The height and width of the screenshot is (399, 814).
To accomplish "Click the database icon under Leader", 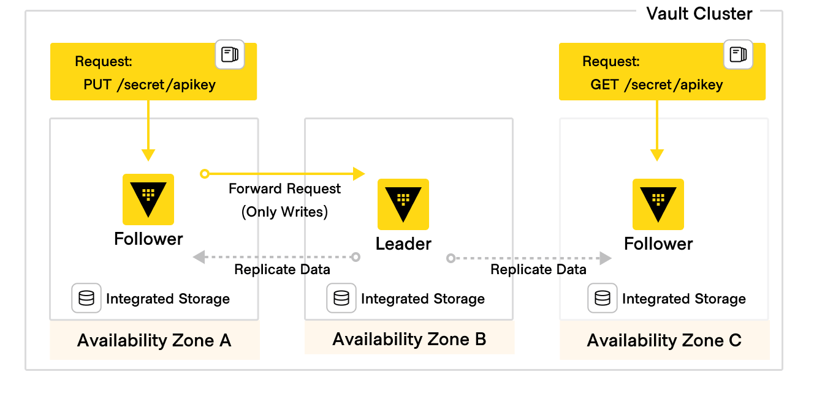I will point(341,299).
